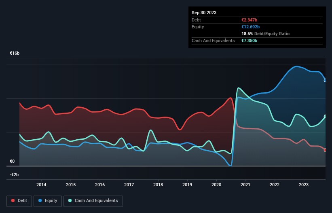Select the Equity endpoint marker on chart
332x213 pixels.
(325, 80)
